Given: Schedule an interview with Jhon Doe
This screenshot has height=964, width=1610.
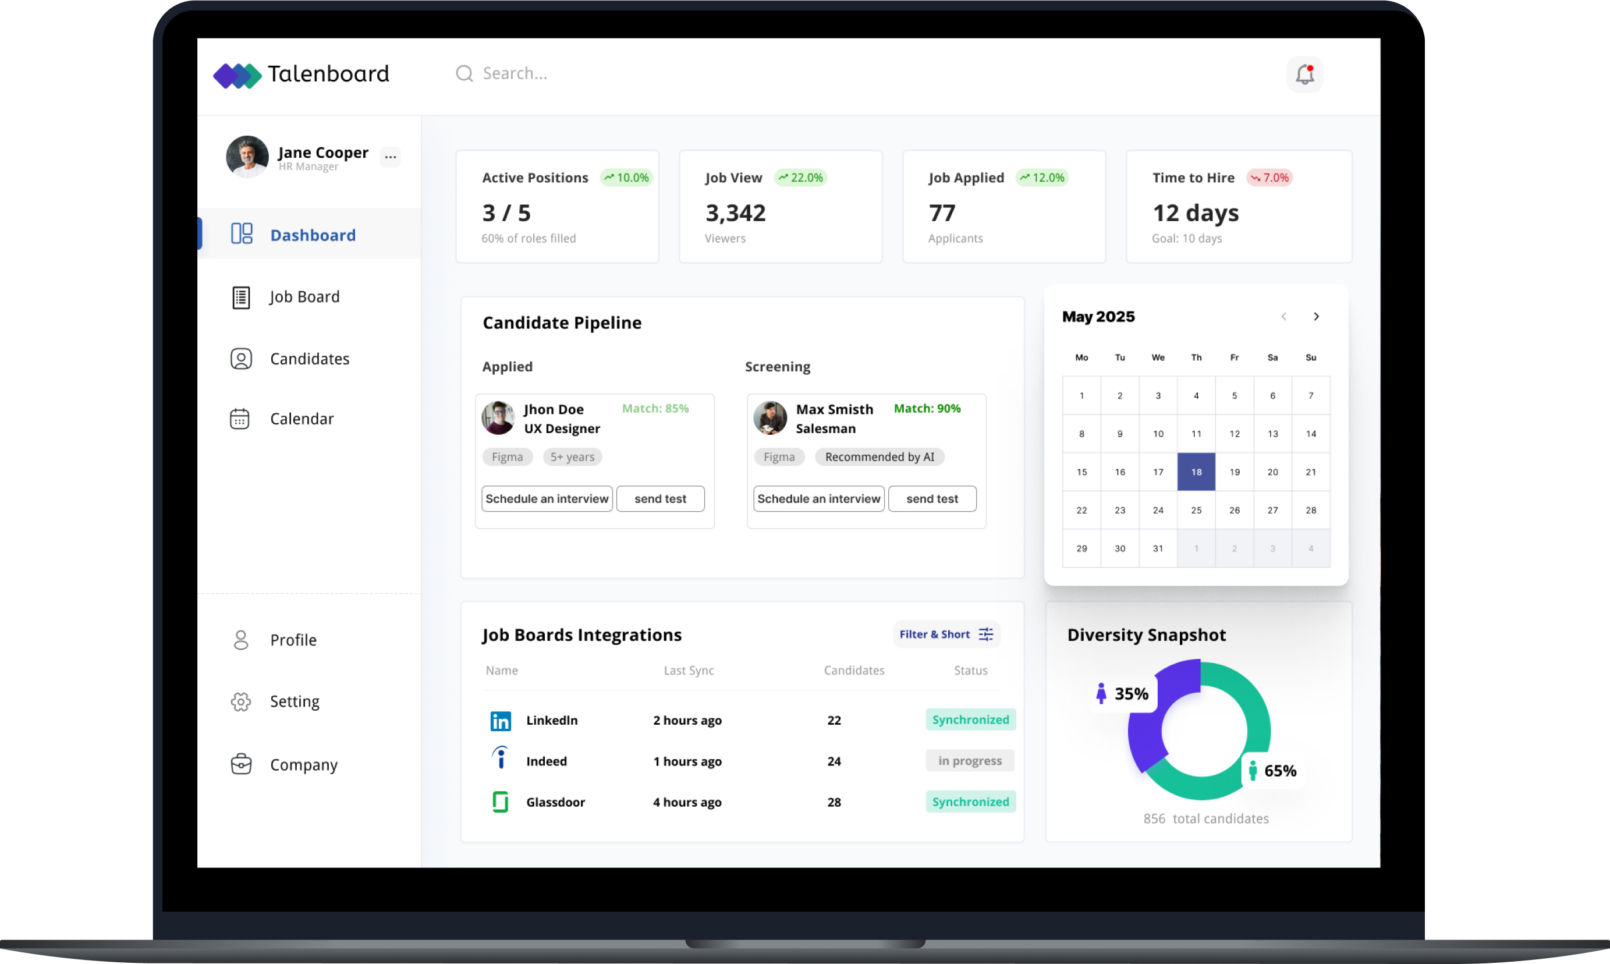Looking at the screenshot, I should point(547,499).
